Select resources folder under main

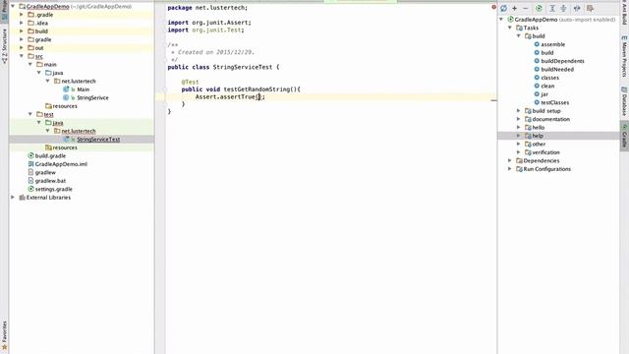click(65, 106)
